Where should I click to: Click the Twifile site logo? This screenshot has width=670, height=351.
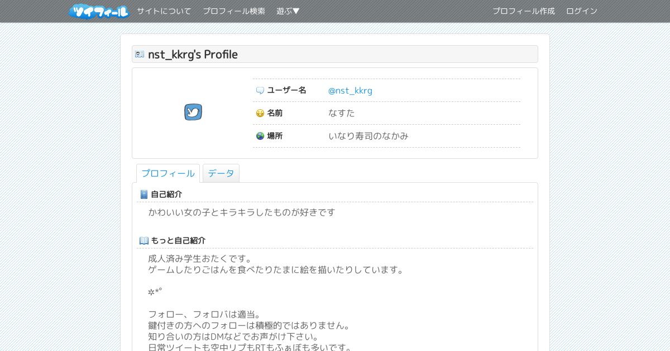pos(99,11)
